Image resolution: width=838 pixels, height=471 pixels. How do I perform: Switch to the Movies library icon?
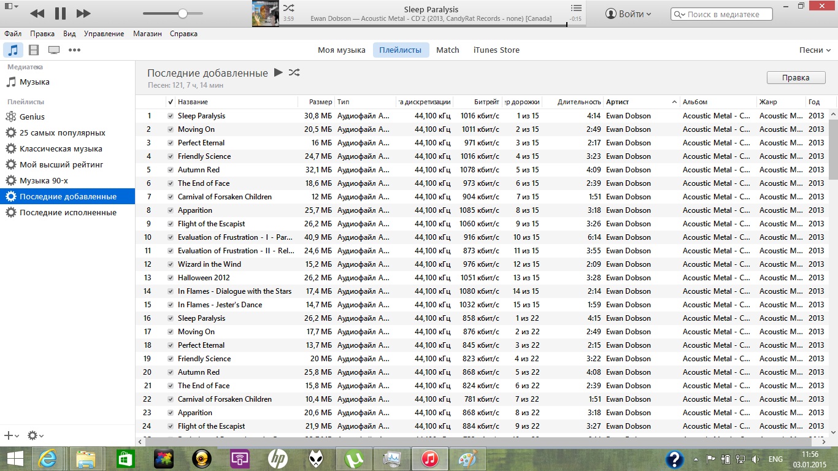(x=34, y=50)
